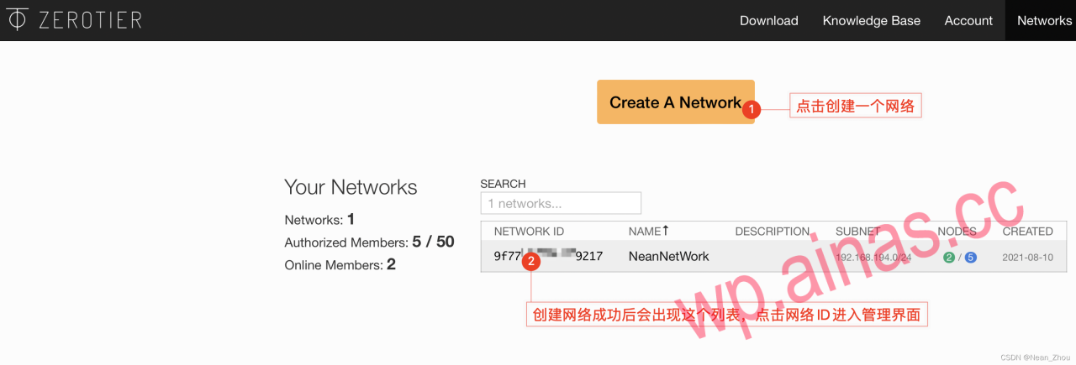Click the 2021-08-10 created date
This screenshot has height=365, width=1076.
point(1027,257)
